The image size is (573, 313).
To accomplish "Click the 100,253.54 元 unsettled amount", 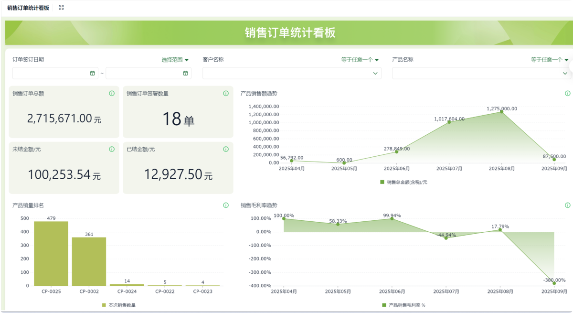I will [64, 174].
